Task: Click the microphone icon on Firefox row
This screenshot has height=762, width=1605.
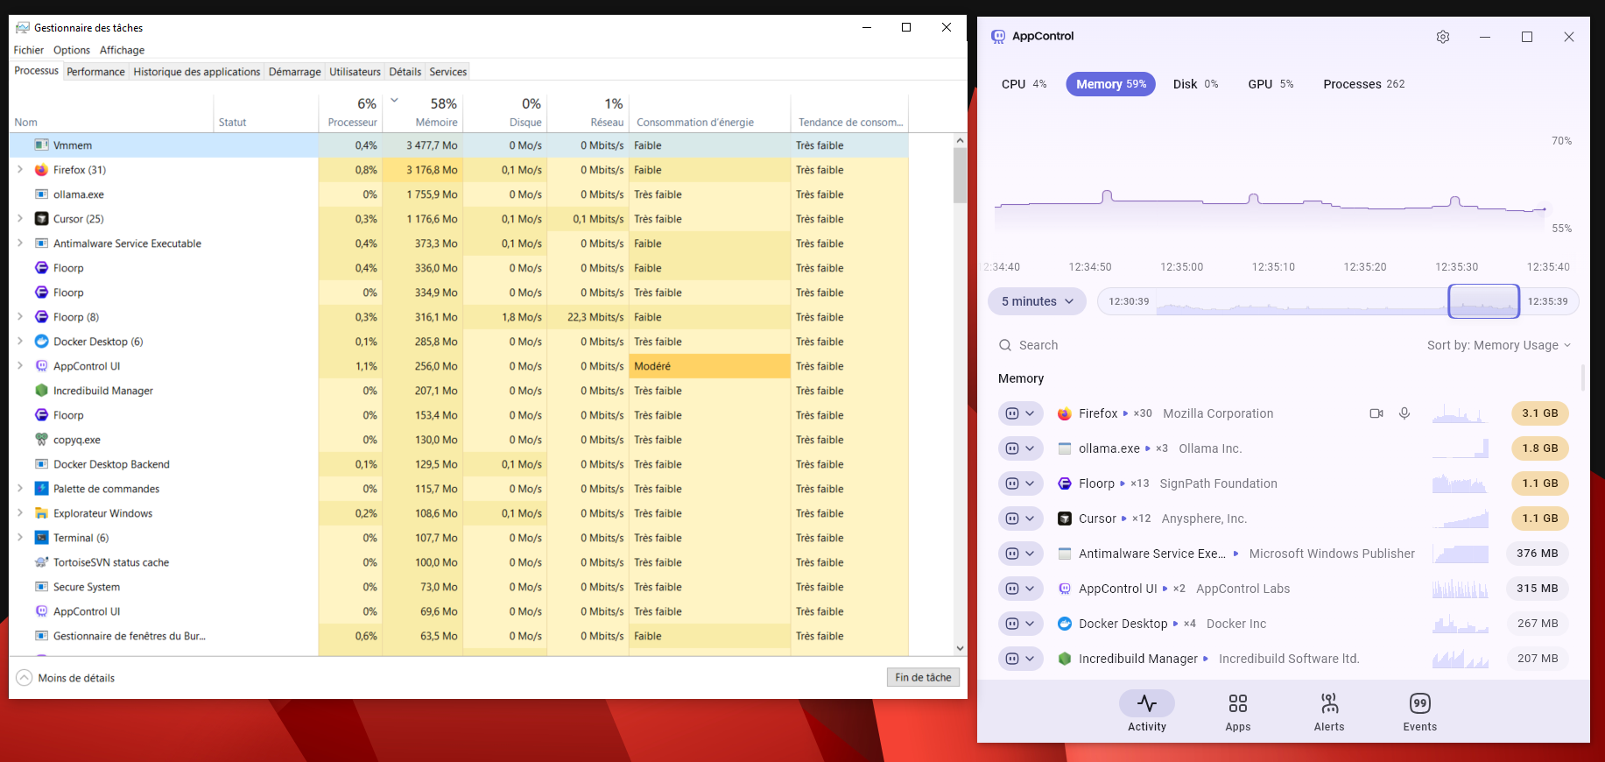Action: tap(1404, 413)
